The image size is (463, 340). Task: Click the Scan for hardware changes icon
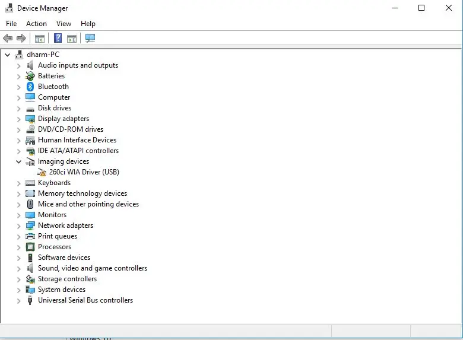[x=90, y=39]
